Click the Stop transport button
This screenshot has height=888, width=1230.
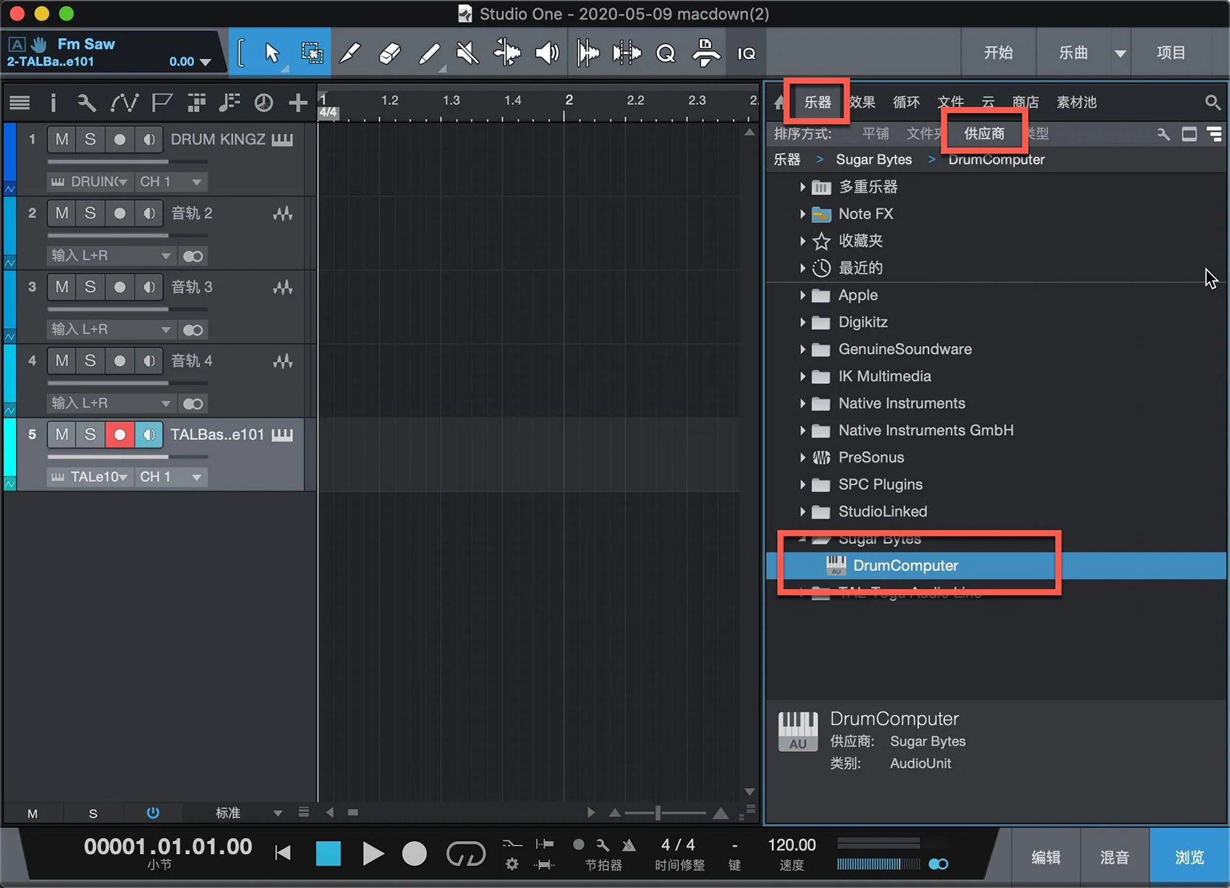tap(328, 853)
